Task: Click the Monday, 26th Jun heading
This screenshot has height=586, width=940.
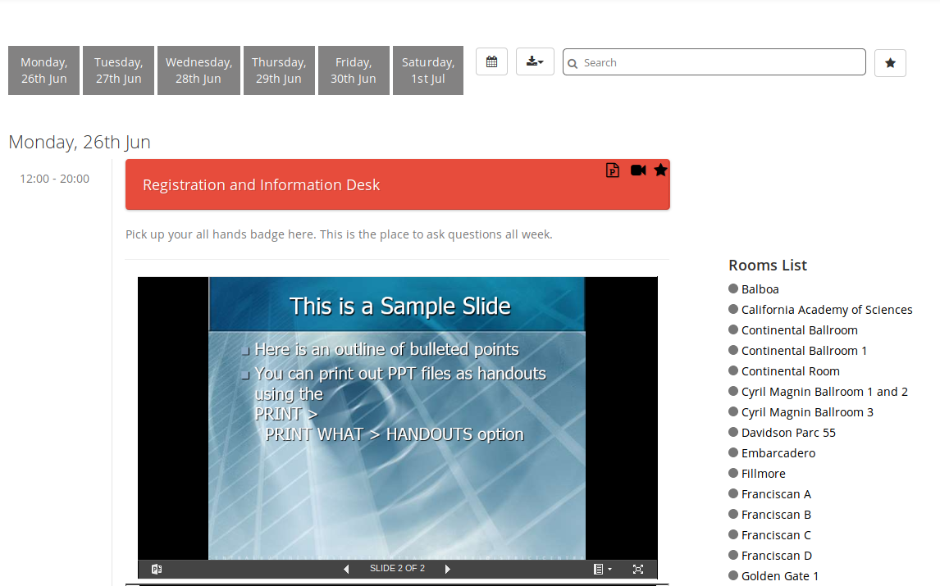Action: (79, 142)
